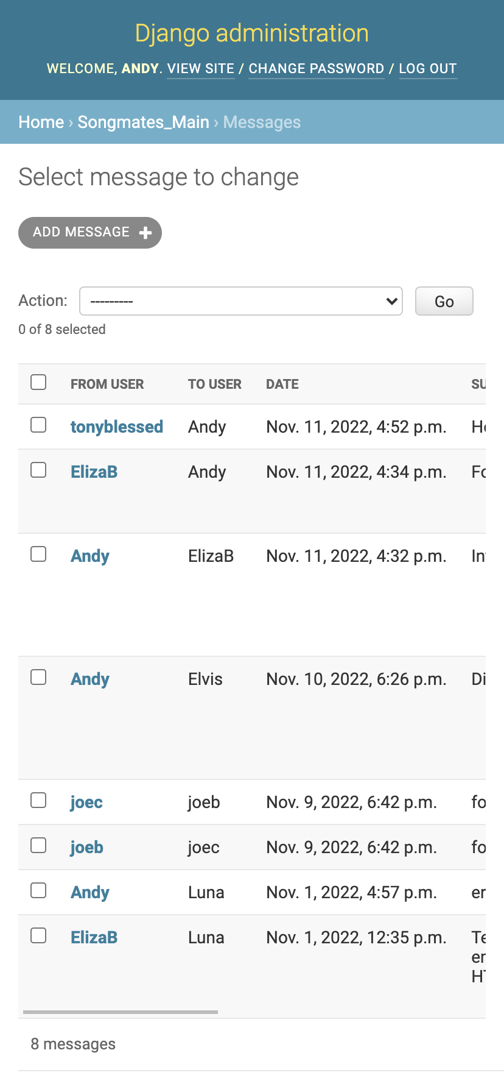Tick the checkbox for Andy to Elvis message

pyautogui.click(x=38, y=677)
